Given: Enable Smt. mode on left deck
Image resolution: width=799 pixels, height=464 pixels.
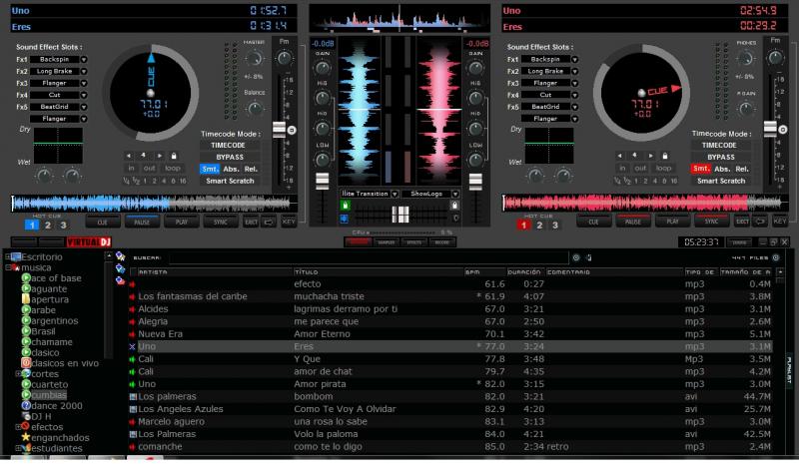Looking at the screenshot, I should click(210, 169).
